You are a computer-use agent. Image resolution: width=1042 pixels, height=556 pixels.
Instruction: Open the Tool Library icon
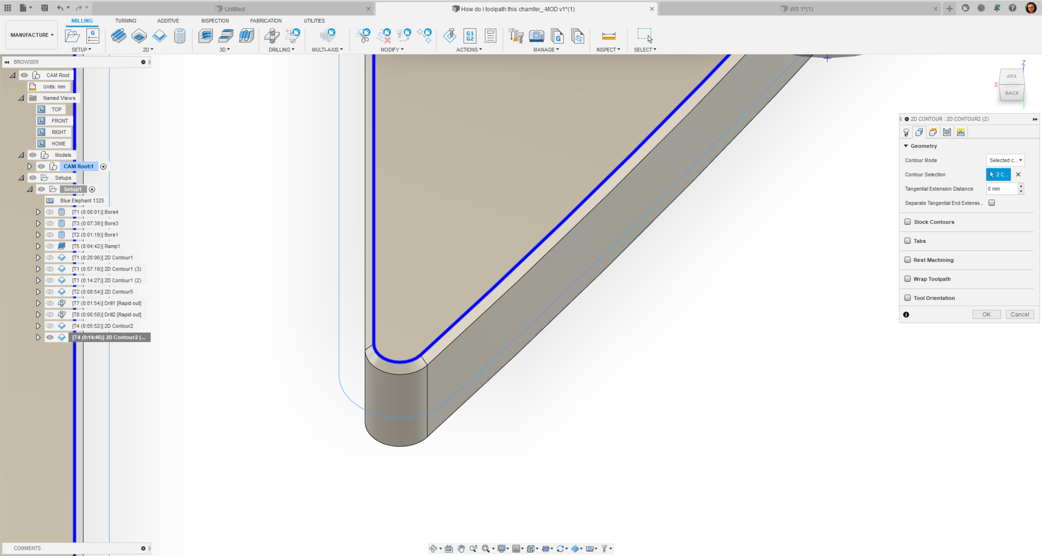[x=516, y=36]
